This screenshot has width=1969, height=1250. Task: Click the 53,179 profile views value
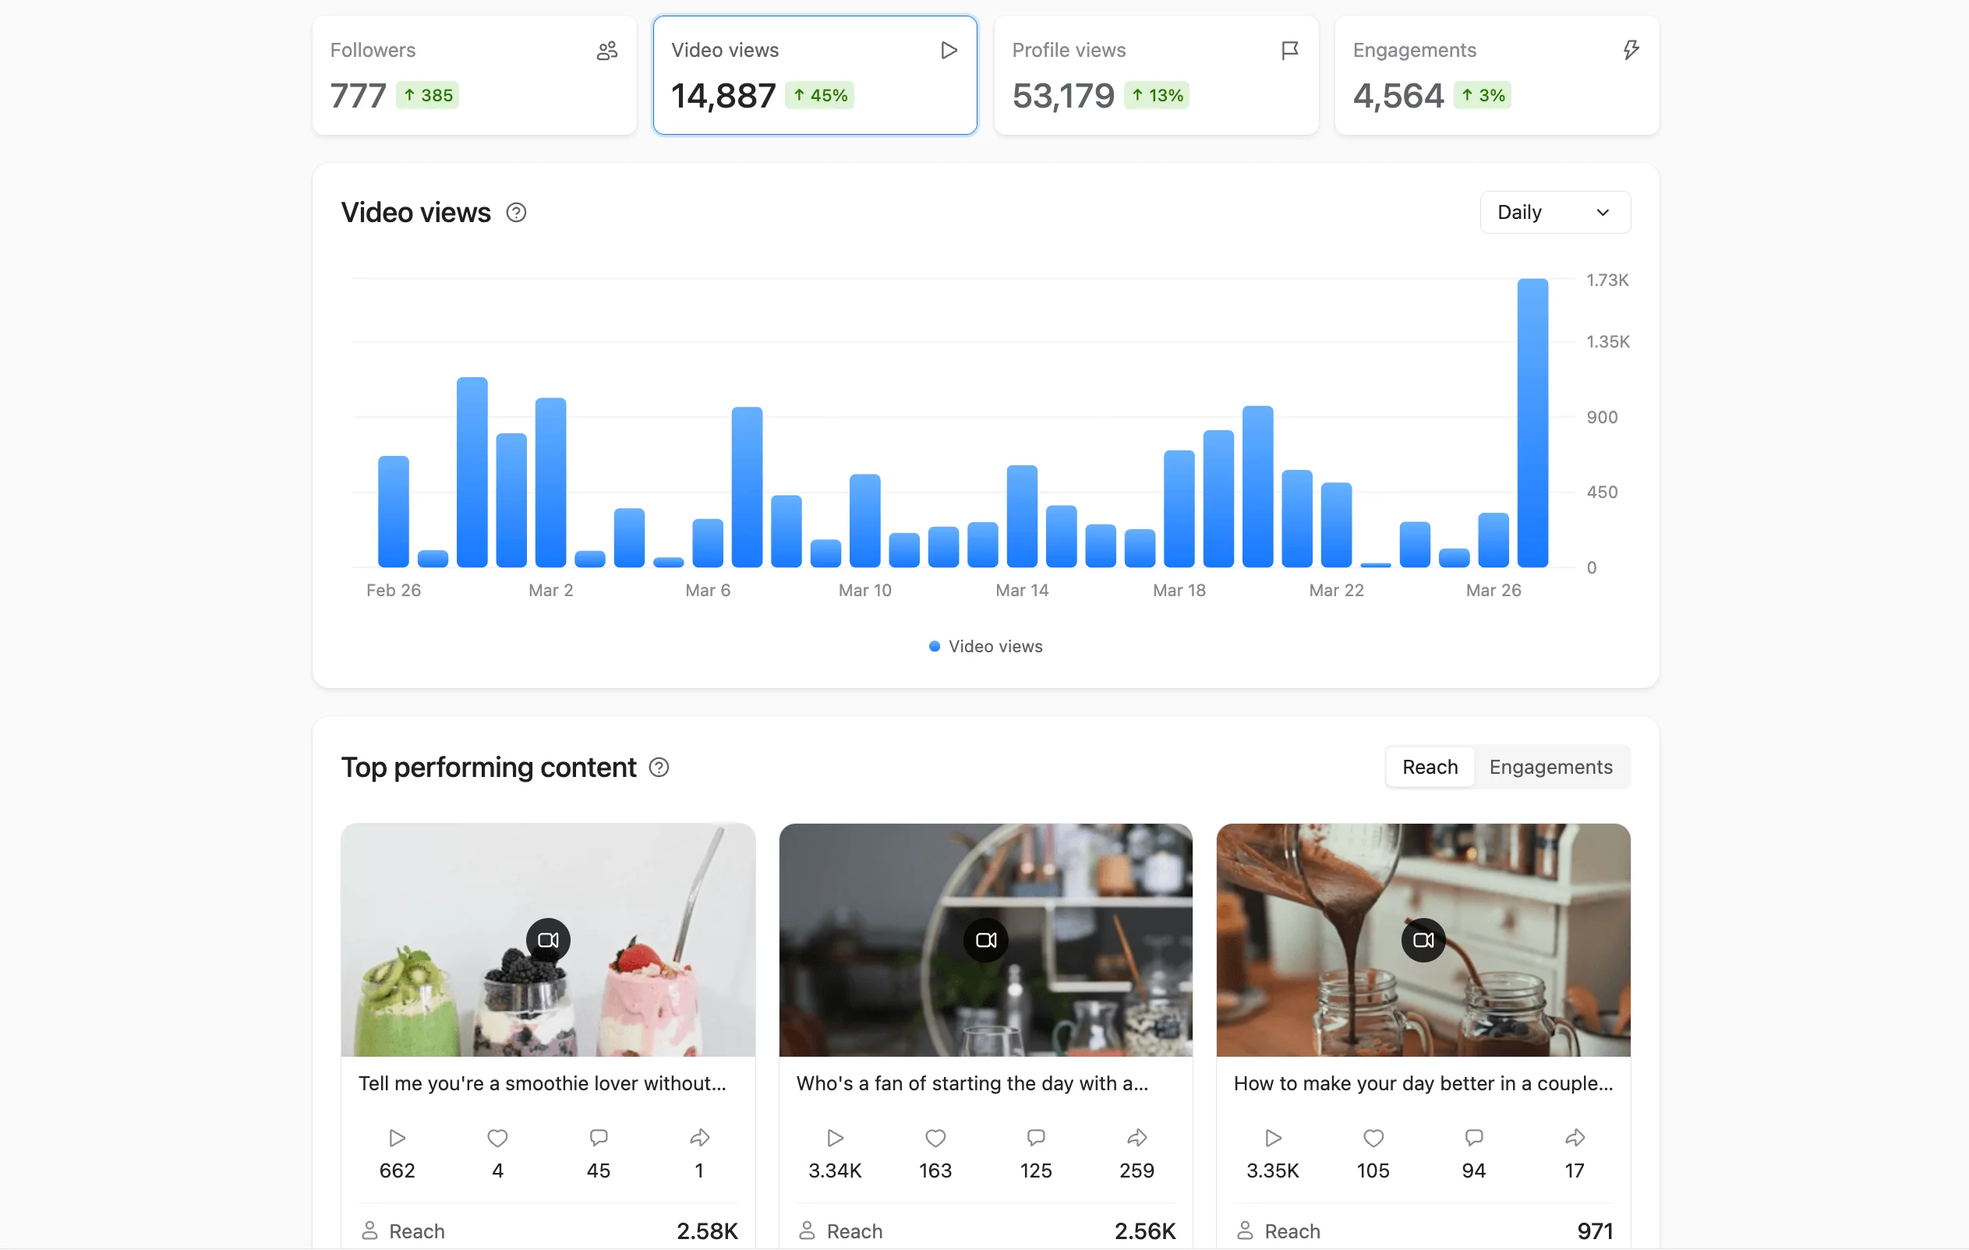[1063, 96]
